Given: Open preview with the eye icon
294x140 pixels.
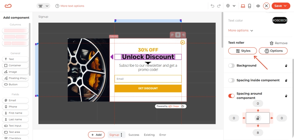Looking at the screenshot, I should 258,6.
